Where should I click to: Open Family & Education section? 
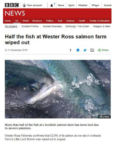click(x=100, y=21)
